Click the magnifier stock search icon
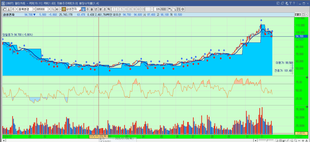The image size is (310, 142). (x=53, y=9)
